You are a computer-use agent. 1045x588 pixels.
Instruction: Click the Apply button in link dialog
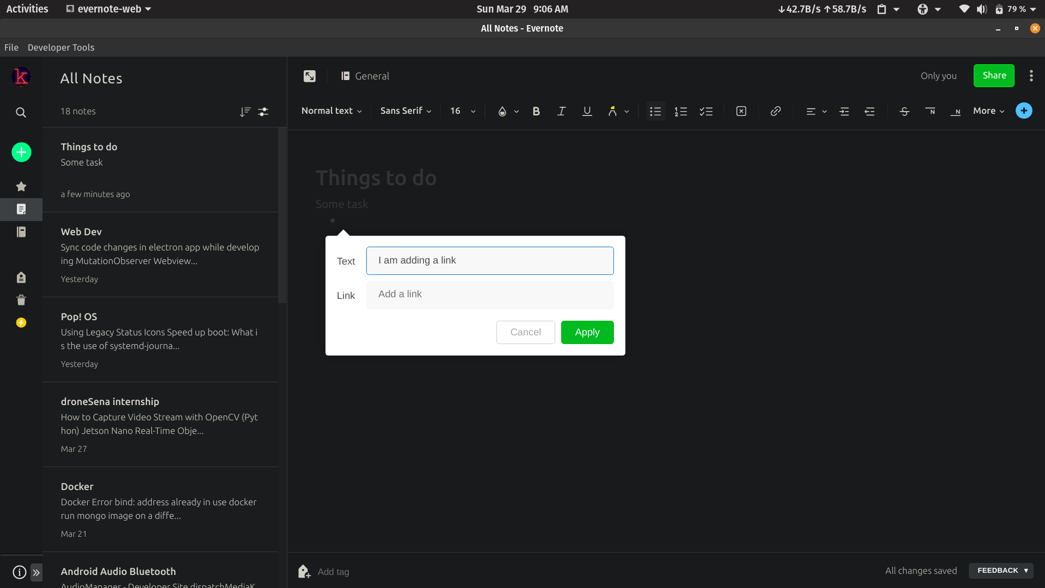click(x=587, y=332)
